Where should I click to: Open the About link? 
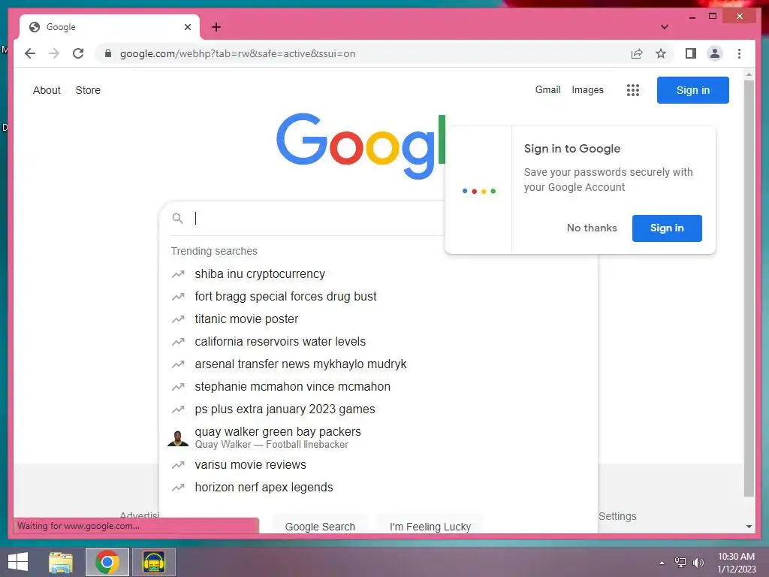point(47,90)
